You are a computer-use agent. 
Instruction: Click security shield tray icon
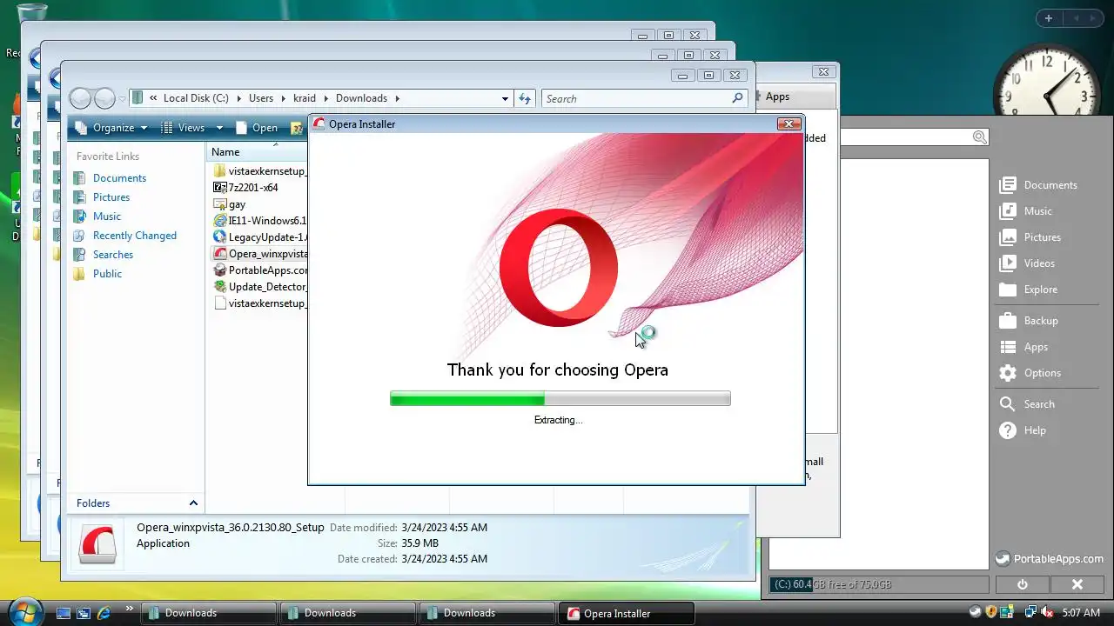coord(992,613)
